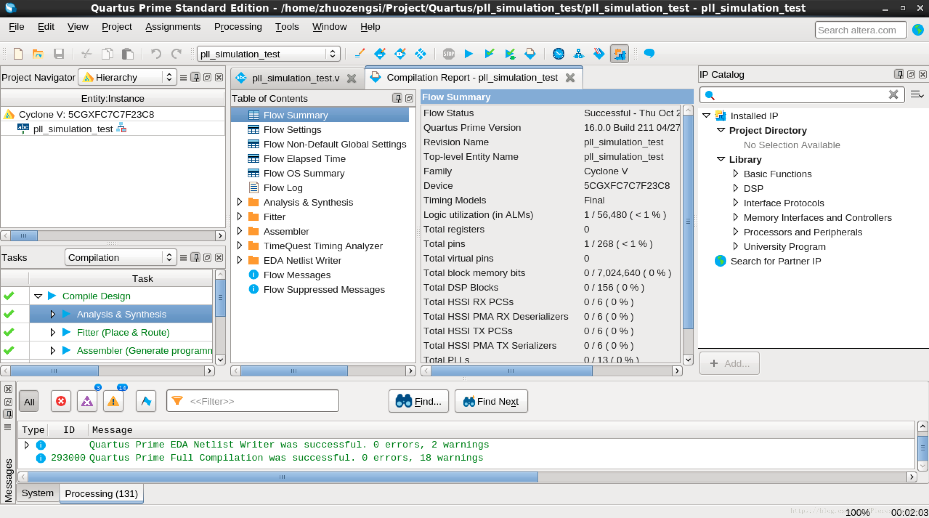929x518 pixels.
Task: Toggle critical warning messages filter
Action: (87, 401)
